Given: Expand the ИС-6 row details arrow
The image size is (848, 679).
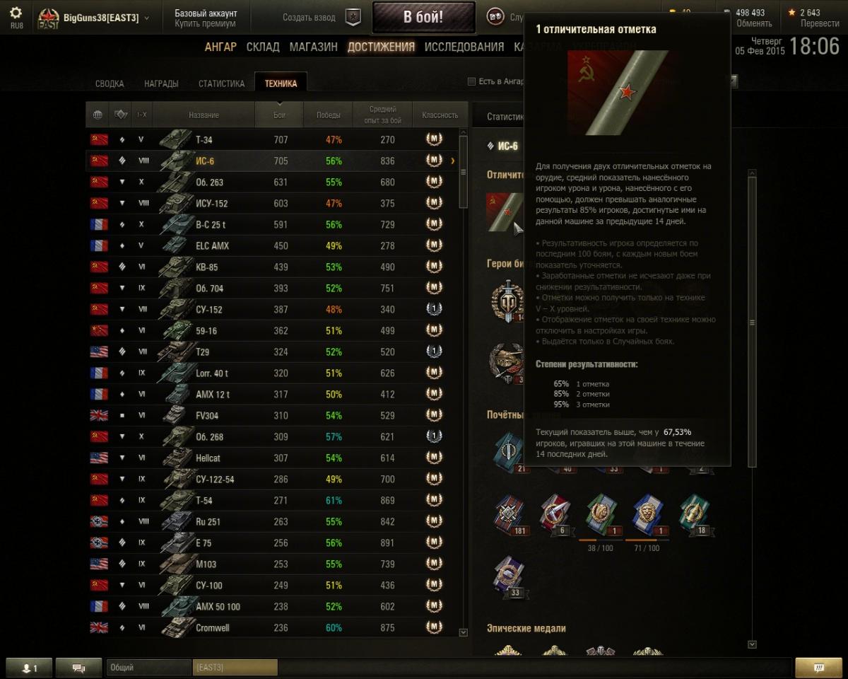Looking at the screenshot, I should tap(453, 161).
